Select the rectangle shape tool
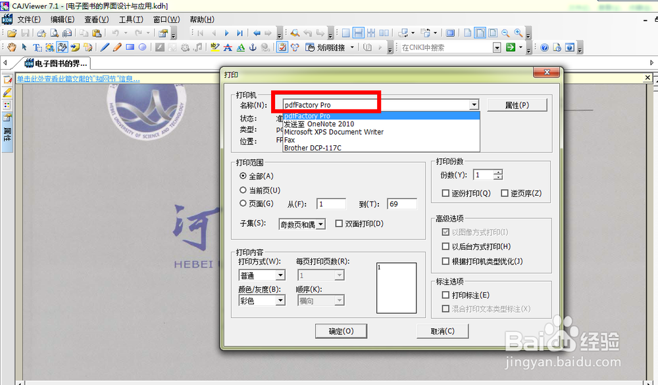The height and width of the screenshot is (385, 658). (130, 47)
